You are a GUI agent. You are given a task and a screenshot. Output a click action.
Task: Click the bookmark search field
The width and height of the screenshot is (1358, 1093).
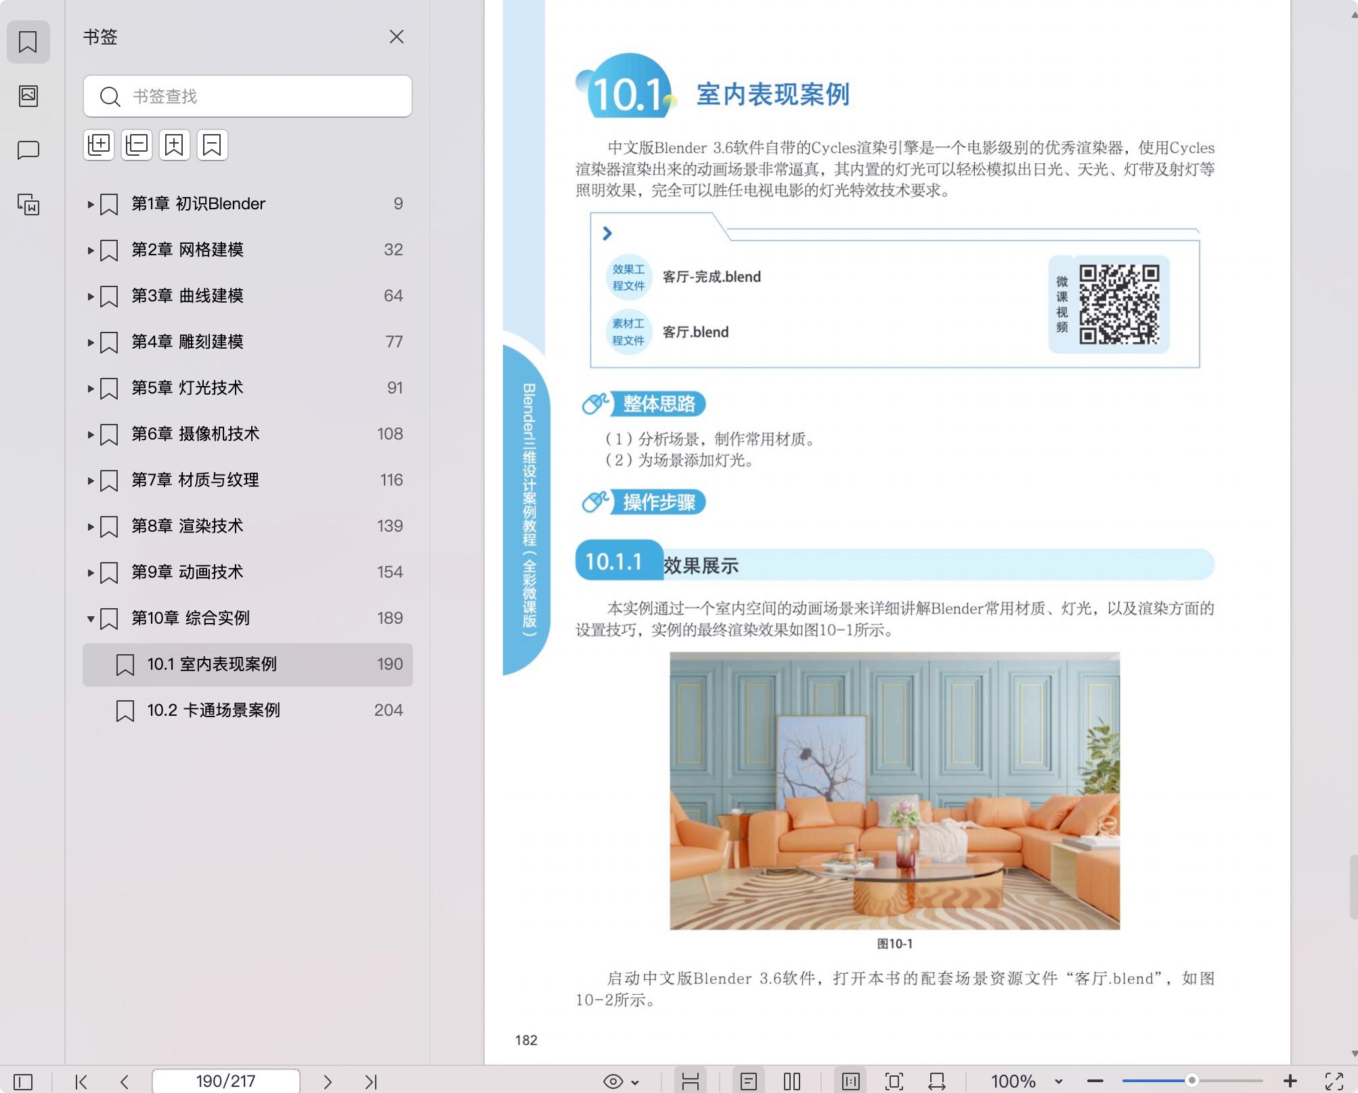pyautogui.click(x=248, y=96)
